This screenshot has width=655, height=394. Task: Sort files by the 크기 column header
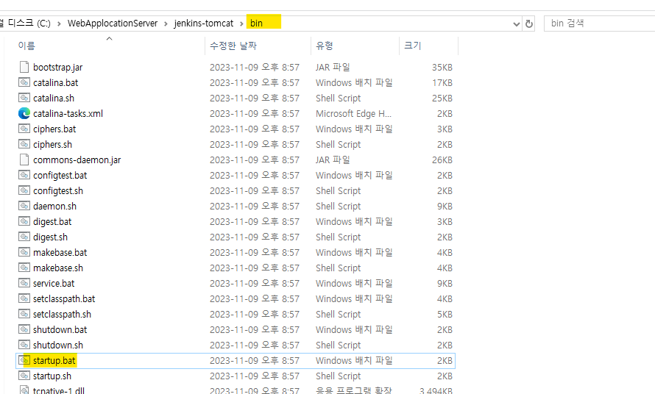[x=412, y=46]
